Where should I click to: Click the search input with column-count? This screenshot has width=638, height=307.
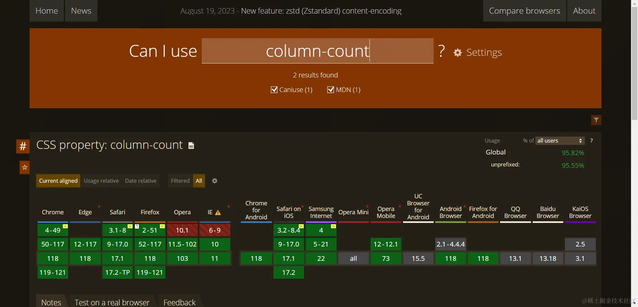tap(317, 51)
